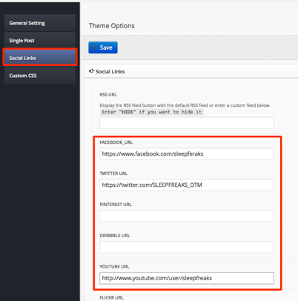The height and width of the screenshot is (301, 298).
Task: Open the General Setting section
Action: point(40,23)
